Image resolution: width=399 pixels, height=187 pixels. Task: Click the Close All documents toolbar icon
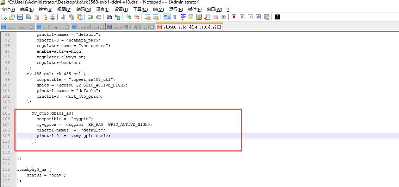pyautogui.click(x=44, y=17)
